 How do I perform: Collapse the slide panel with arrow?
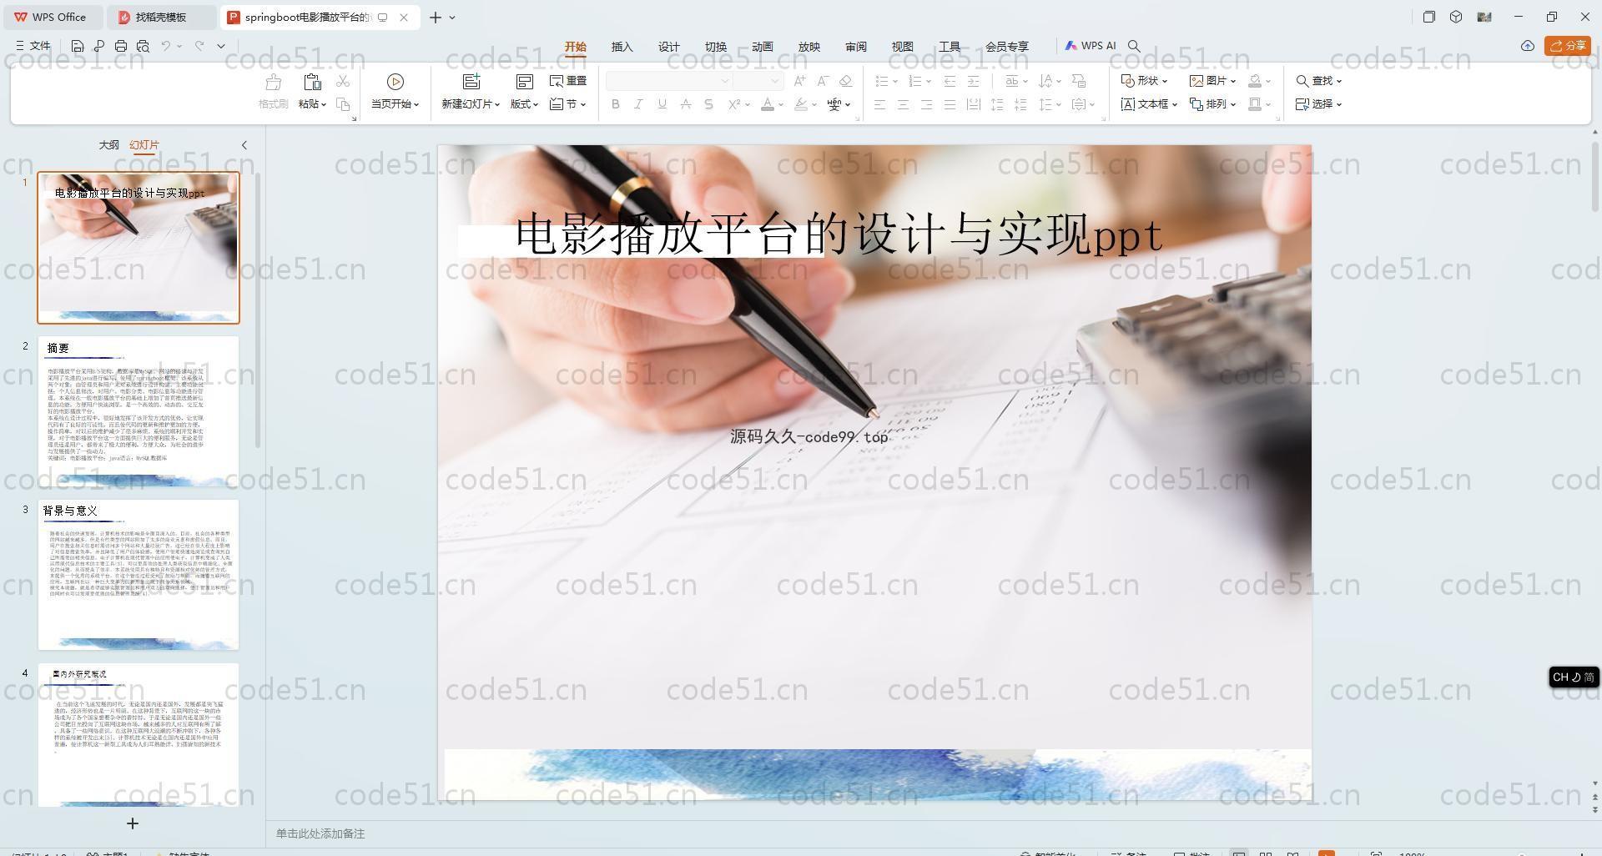point(244,145)
